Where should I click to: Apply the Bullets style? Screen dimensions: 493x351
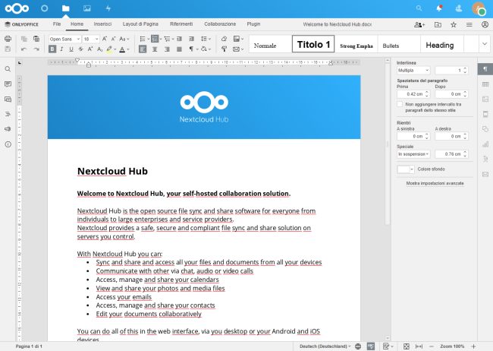coord(399,44)
